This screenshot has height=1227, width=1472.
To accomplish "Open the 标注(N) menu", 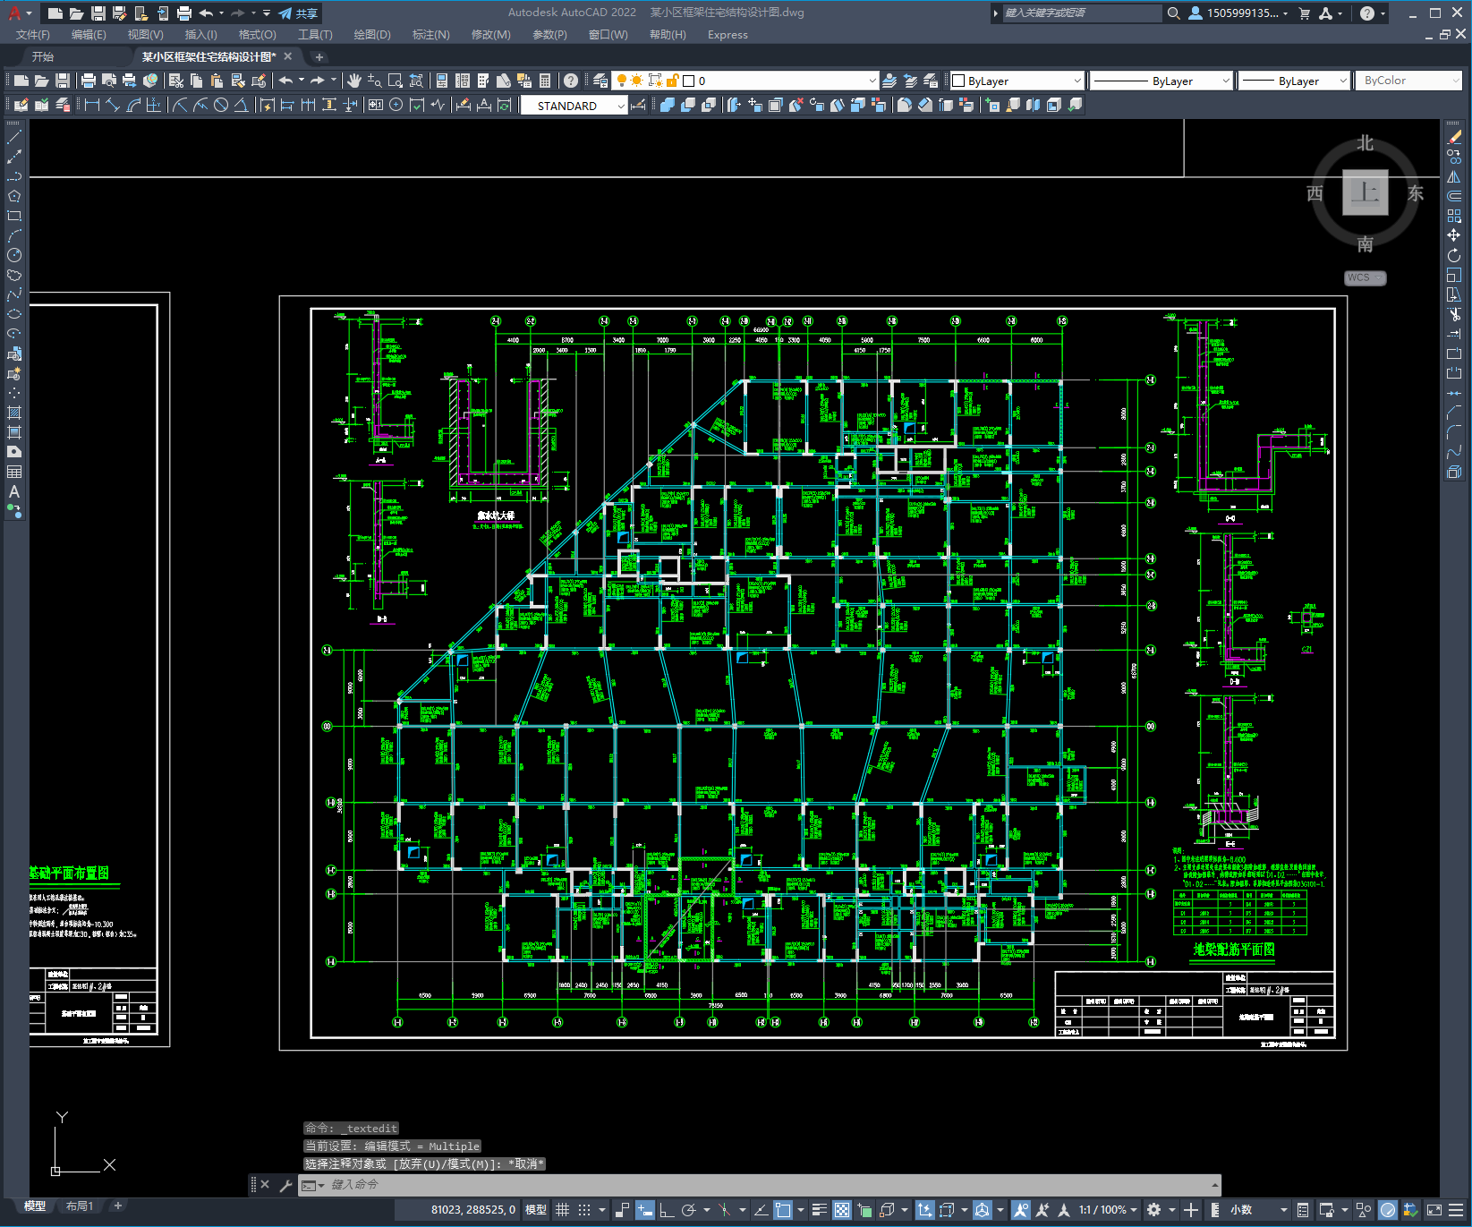I will 430,35.
